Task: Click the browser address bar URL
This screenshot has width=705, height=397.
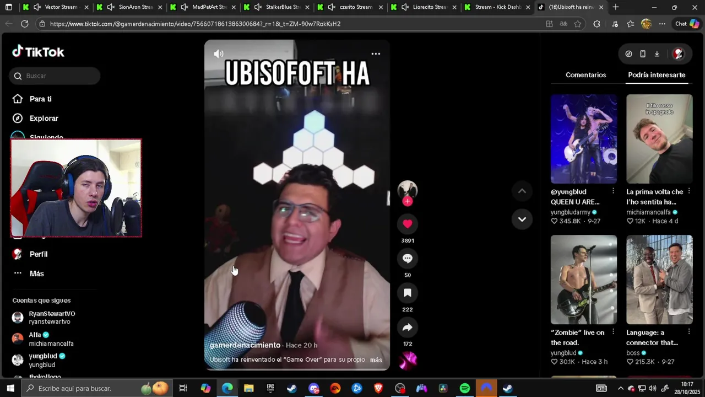Action: [195, 24]
